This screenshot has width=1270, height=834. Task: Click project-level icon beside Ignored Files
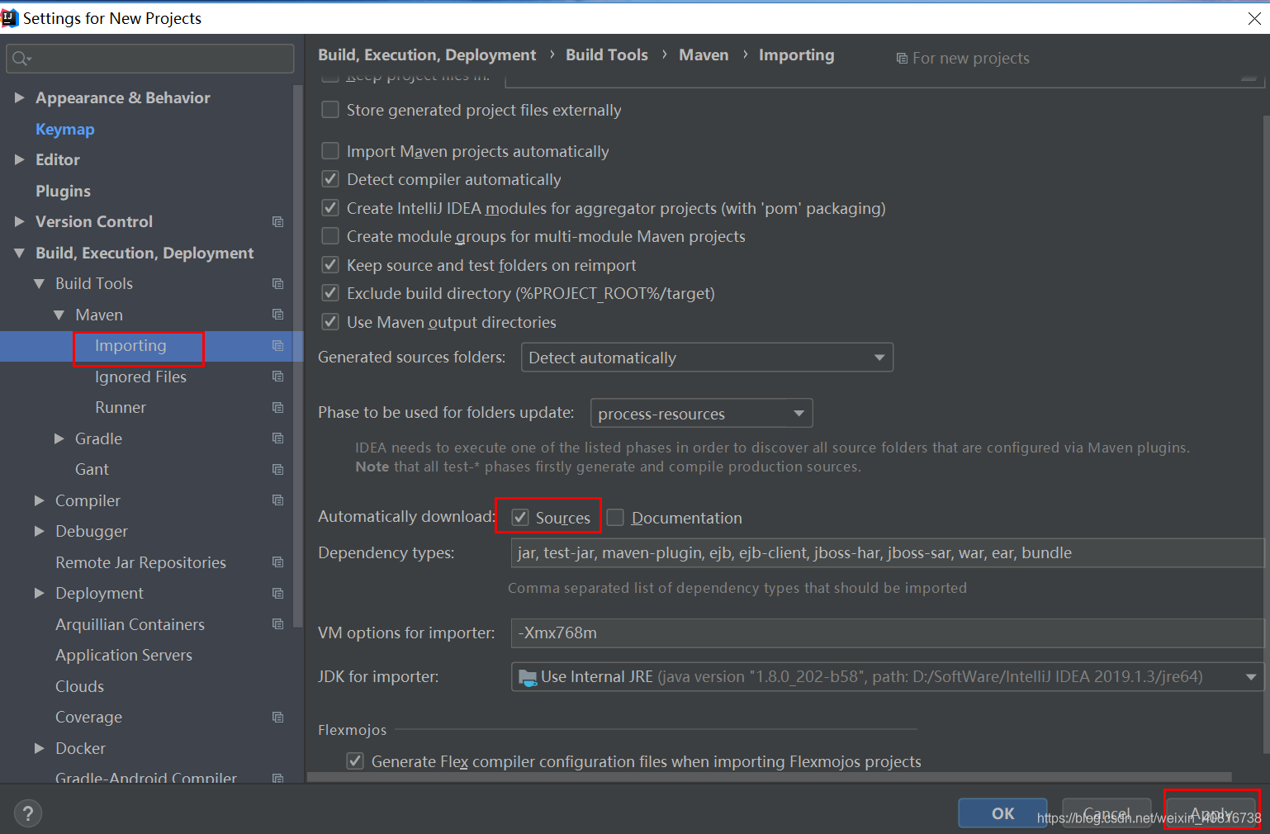click(x=277, y=377)
